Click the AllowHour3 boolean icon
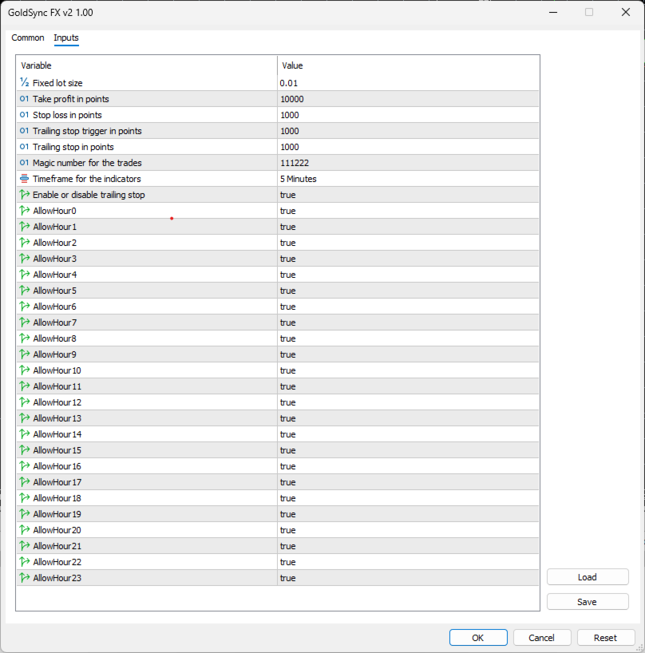Screen dimensions: 645x653 coord(25,258)
